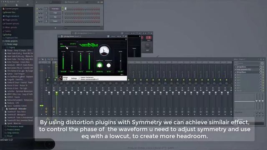This screenshot has width=267, height=150.
Task: Open the Scores folder in browser
Action: tap(7, 31)
